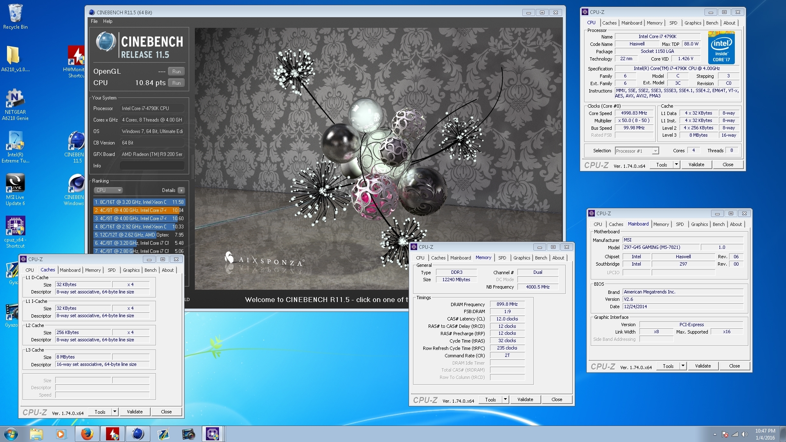Show hidden tray icons arrow
Viewport: 786px width, 442px height.
coord(715,434)
